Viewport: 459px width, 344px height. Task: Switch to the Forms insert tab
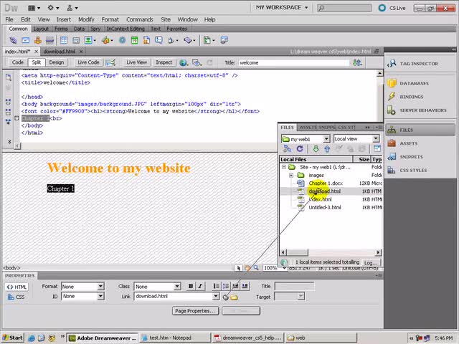61,29
